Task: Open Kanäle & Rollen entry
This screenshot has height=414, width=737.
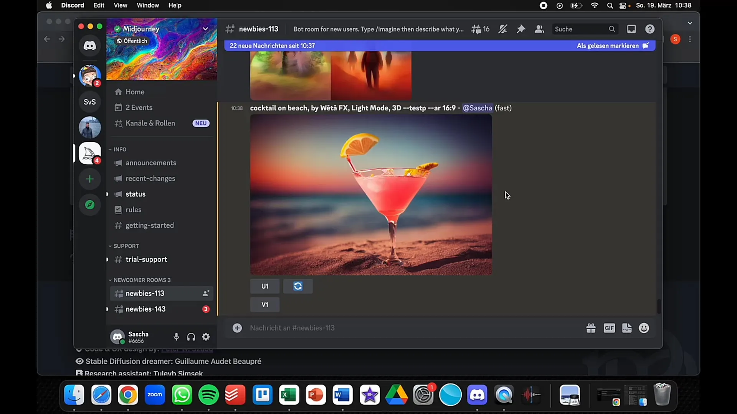Action: (x=162, y=123)
